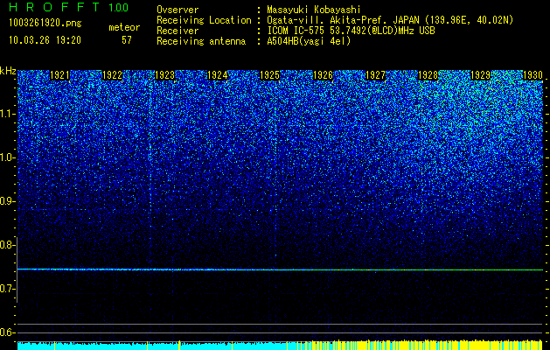Click the observer name Masayuki Kobayashi
Screen dimensions: 550x350
(314, 10)
